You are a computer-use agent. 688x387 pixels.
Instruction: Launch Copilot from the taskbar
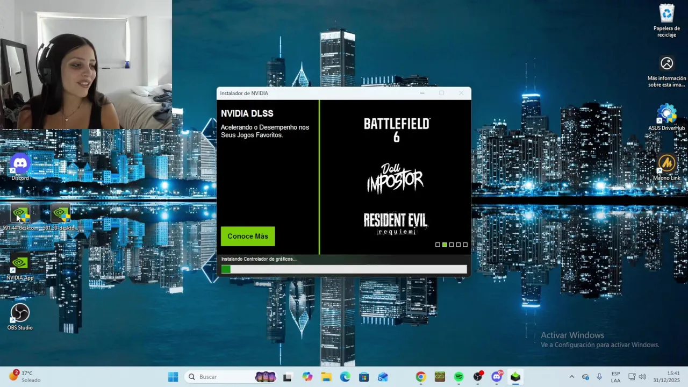tap(307, 377)
